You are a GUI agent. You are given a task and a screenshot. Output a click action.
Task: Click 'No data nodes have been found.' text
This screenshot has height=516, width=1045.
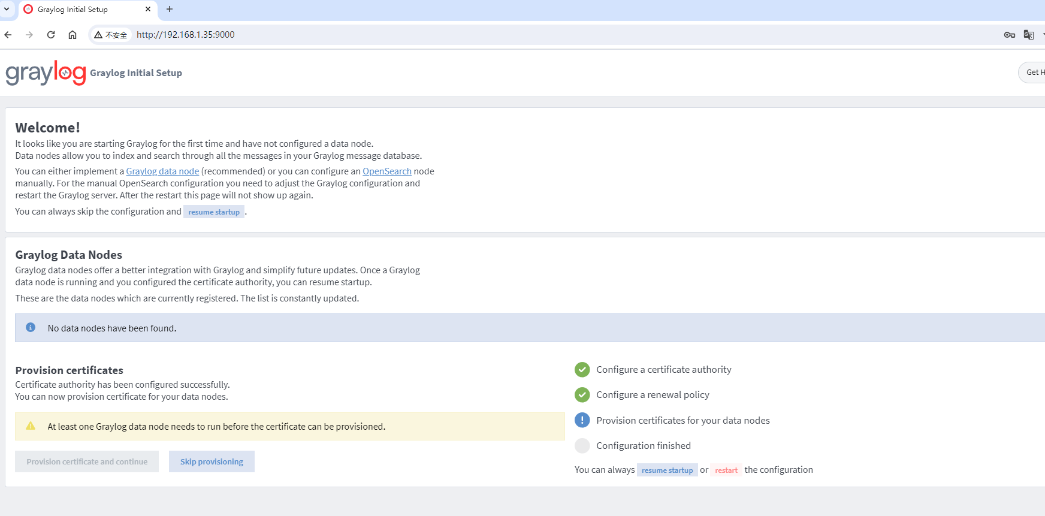(x=112, y=328)
